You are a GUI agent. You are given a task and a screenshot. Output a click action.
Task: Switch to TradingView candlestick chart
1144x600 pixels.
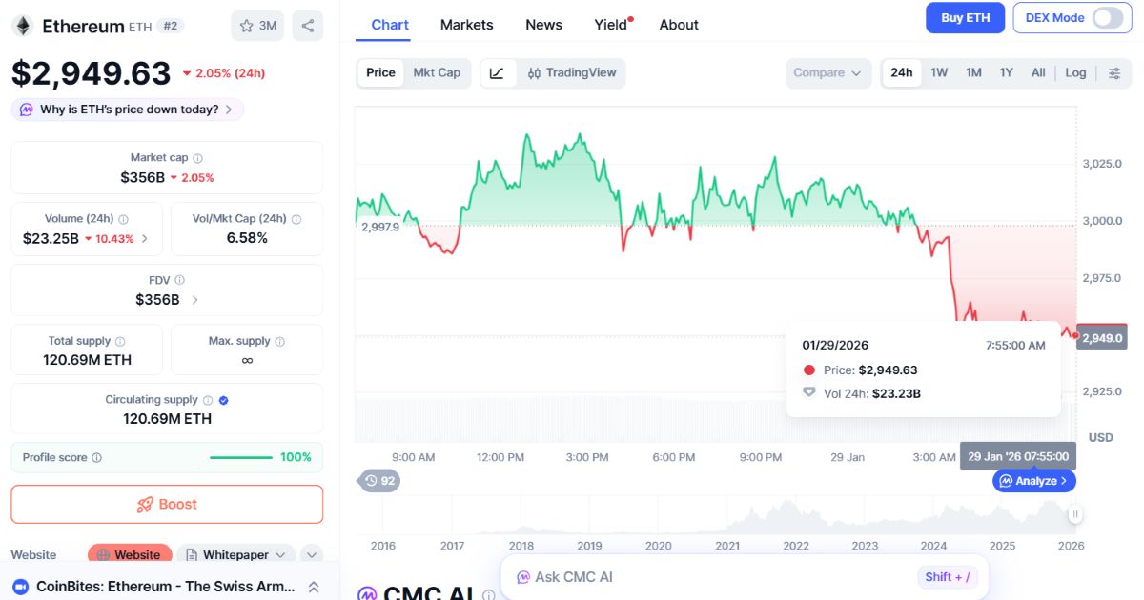pyautogui.click(x=572, y=73)
